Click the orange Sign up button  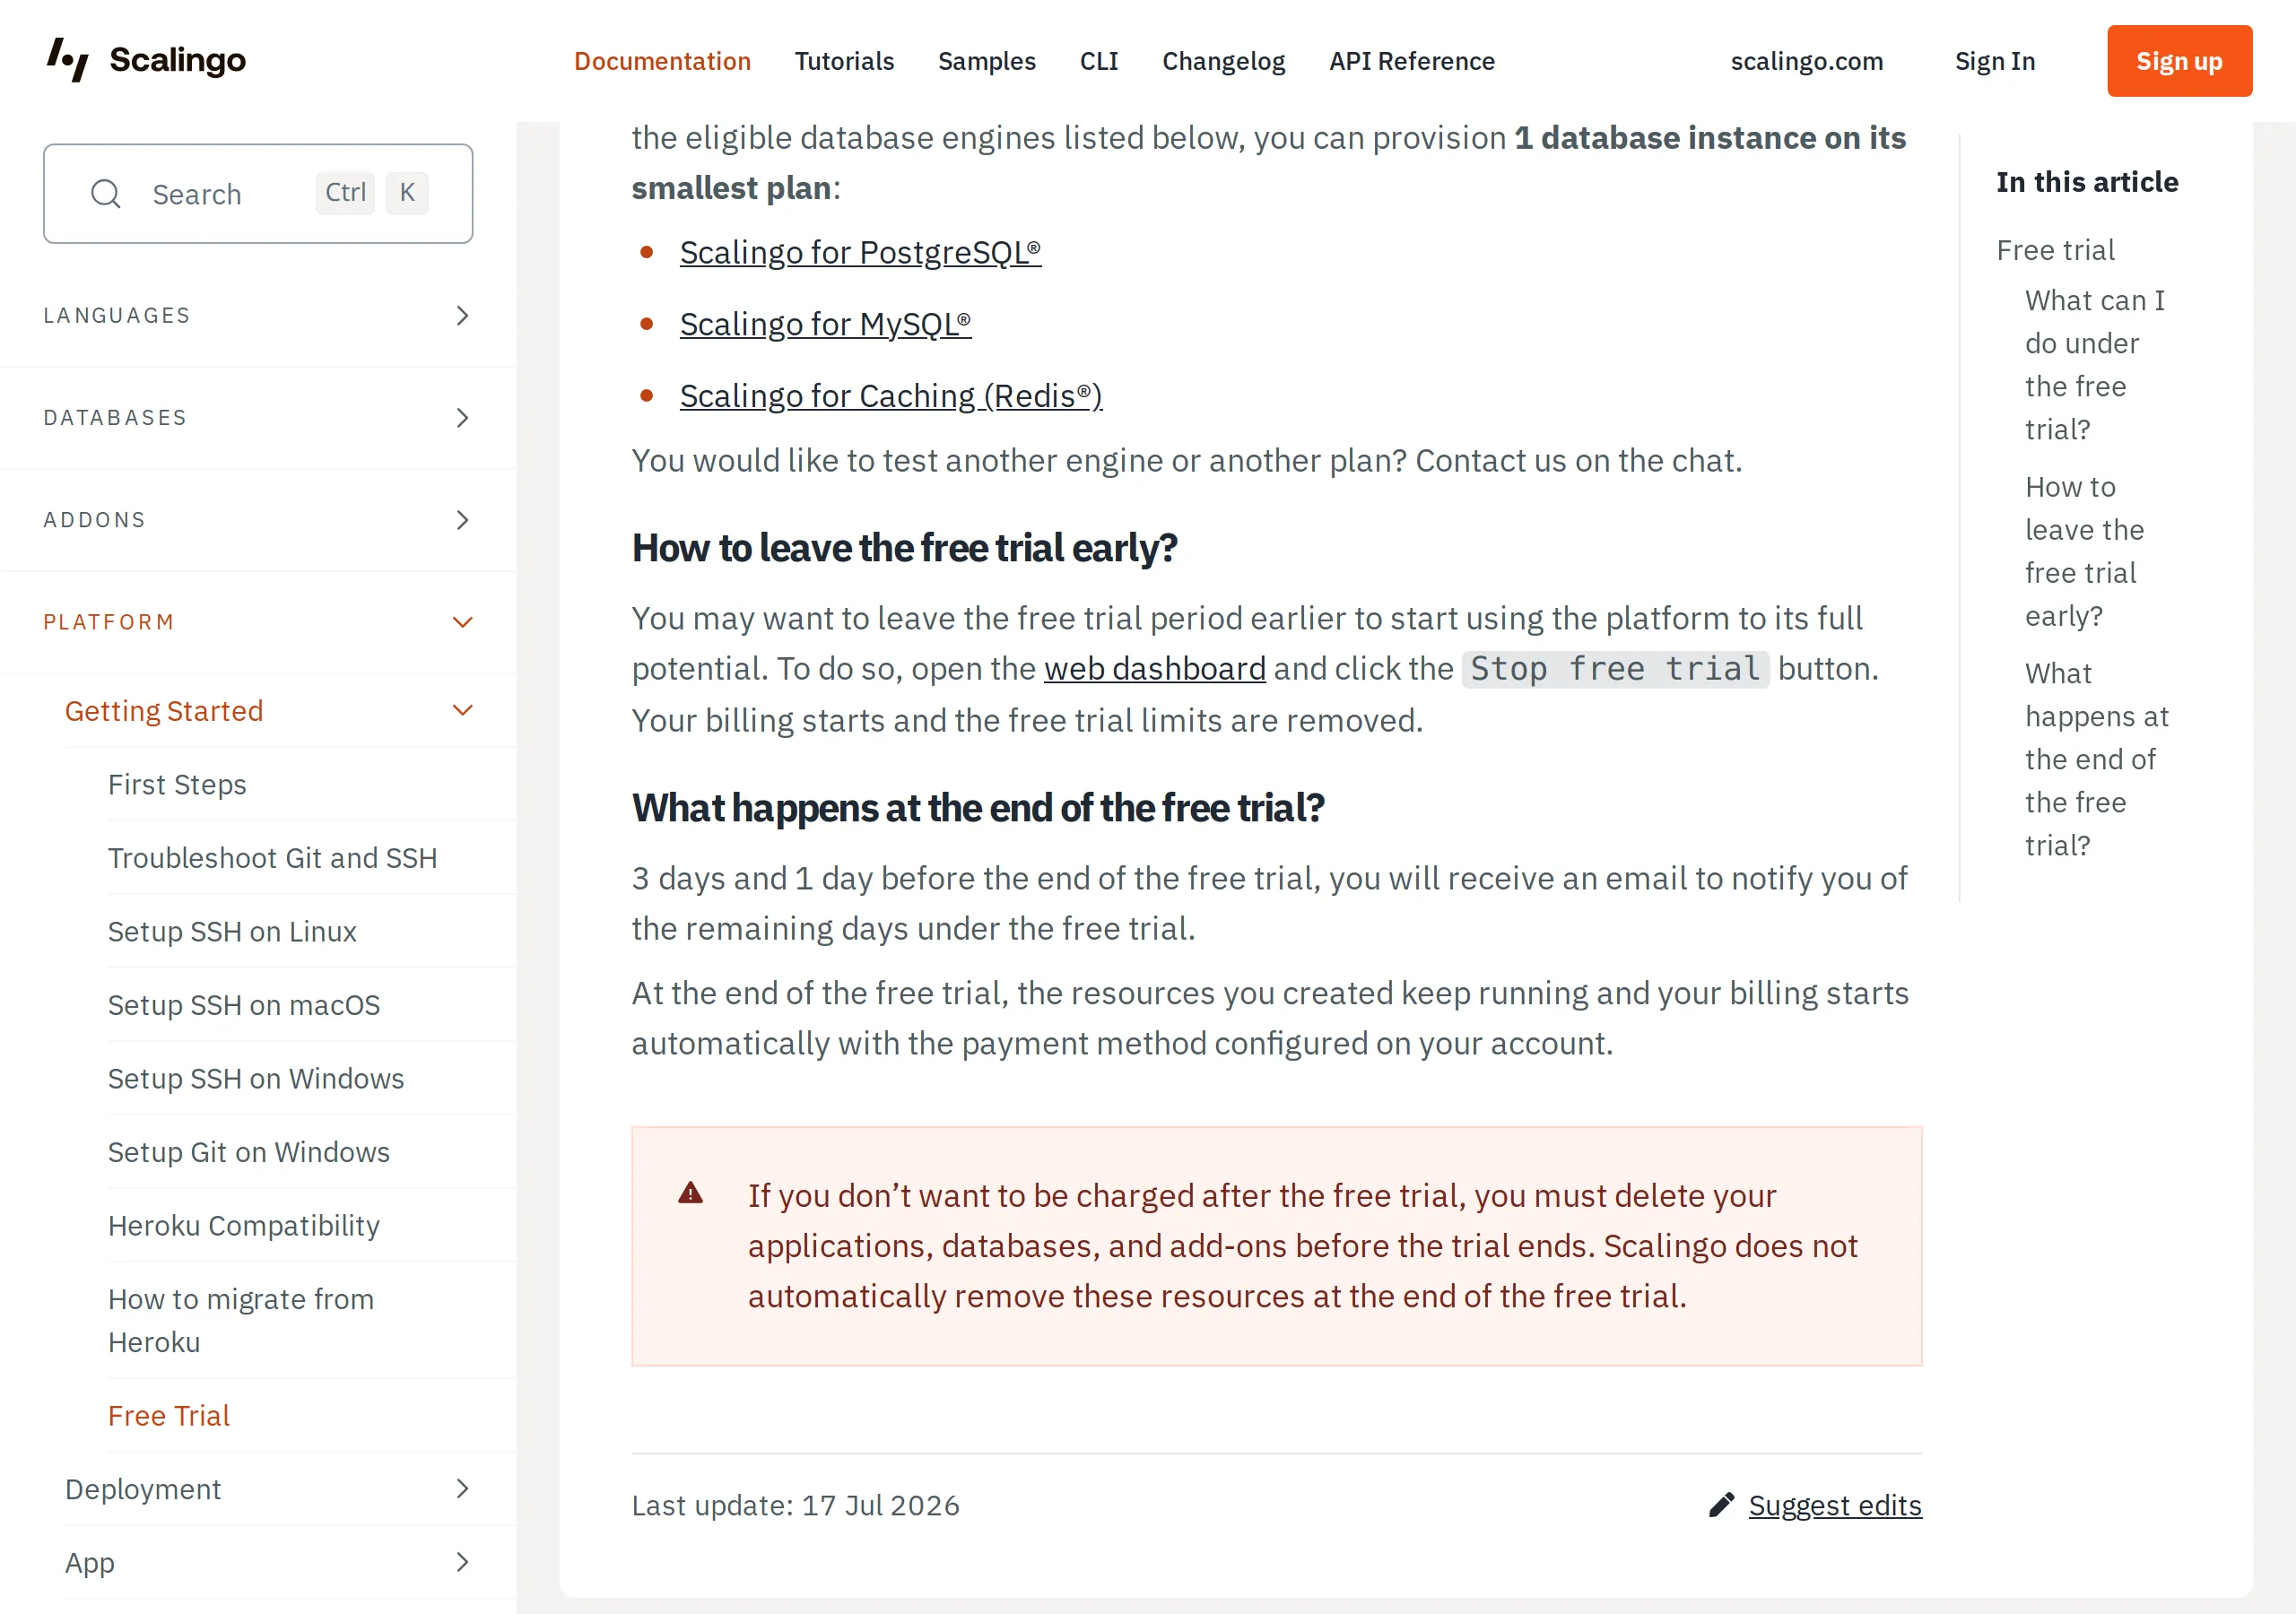point(2179,61)
